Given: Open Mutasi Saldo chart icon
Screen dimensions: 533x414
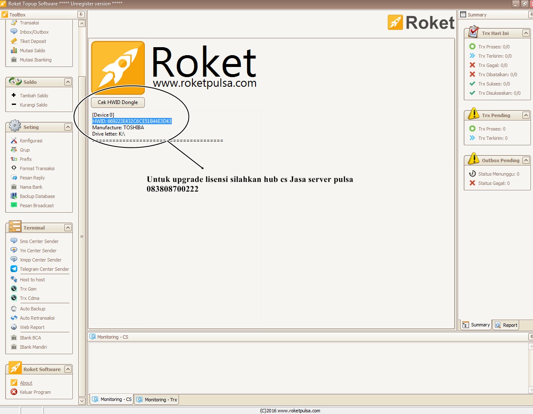Looking at the screenshot, I should [14, 50].
